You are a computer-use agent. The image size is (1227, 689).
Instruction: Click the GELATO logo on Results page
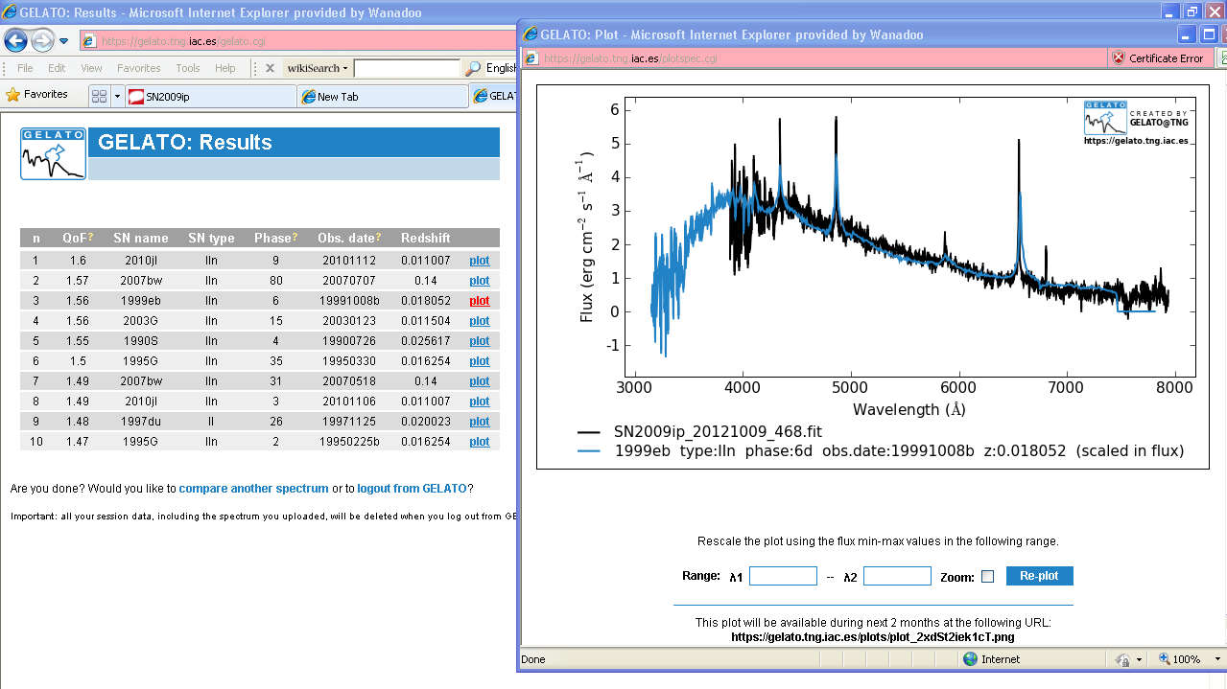54,154
